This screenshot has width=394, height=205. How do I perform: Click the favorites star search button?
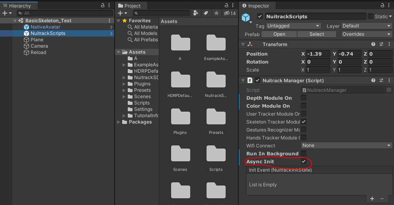[x=217, y=13]
